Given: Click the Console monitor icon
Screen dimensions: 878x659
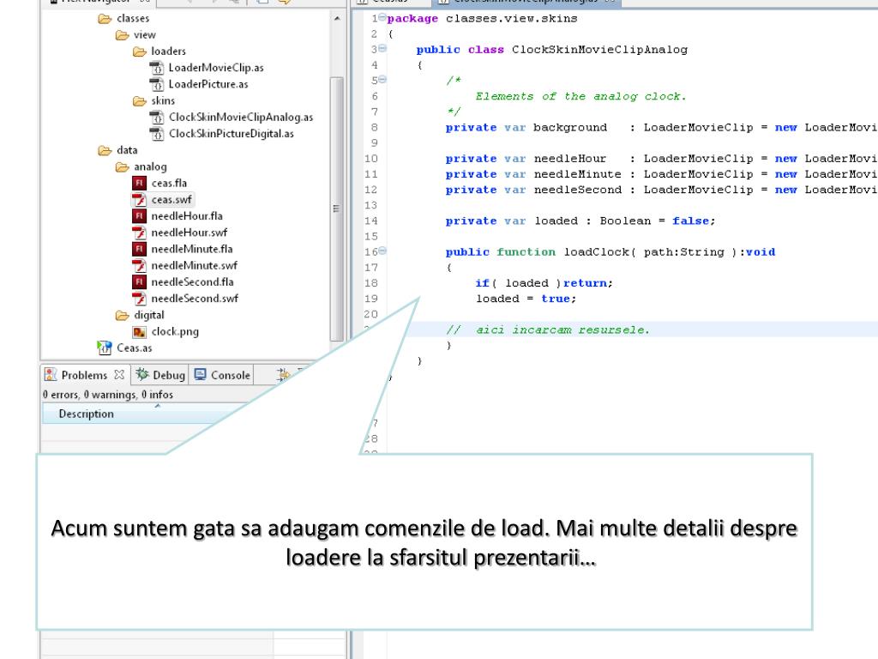Looking at the screenshot, I should [201, 374].
